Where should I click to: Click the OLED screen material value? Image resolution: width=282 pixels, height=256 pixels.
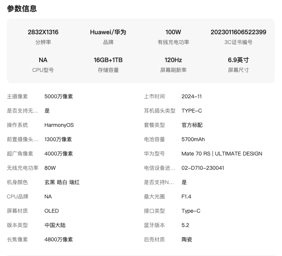tap(52, 211)
